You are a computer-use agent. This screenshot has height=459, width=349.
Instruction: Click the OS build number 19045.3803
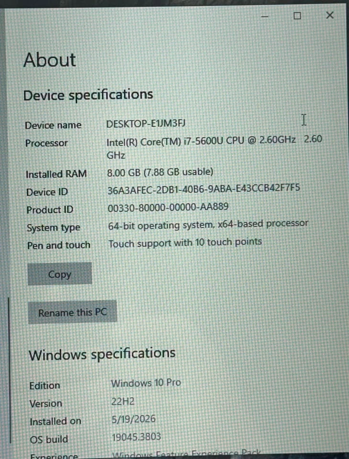[136, 437]
